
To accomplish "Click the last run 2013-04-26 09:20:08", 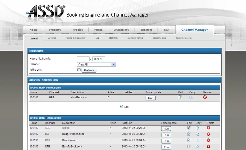I will pos(133,128).
